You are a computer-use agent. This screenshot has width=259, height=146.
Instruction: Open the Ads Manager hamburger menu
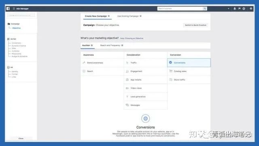pos(14,8)
